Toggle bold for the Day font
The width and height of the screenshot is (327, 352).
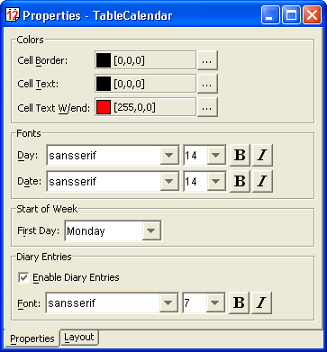[x=240, y=155]
